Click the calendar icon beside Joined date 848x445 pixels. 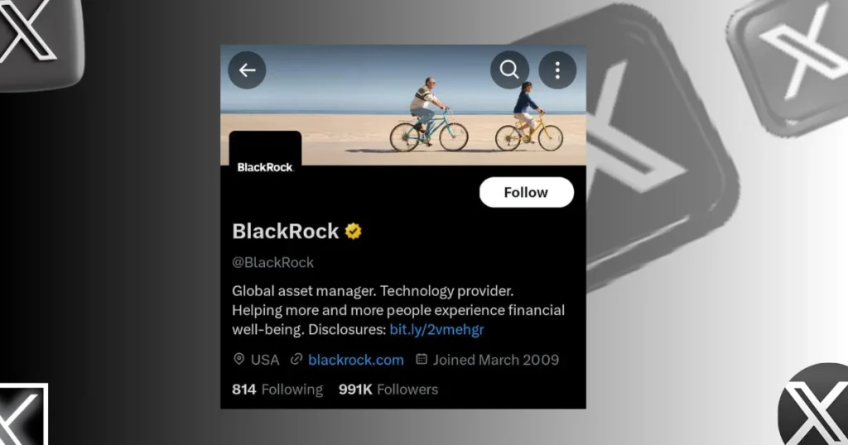[422, 359]
